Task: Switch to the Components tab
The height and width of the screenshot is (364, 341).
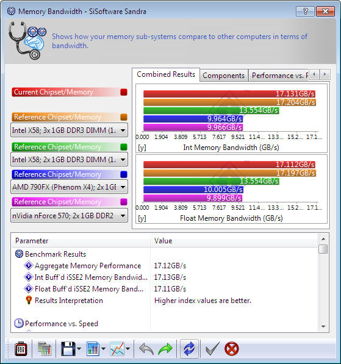Action: click(x=223, y=76)
